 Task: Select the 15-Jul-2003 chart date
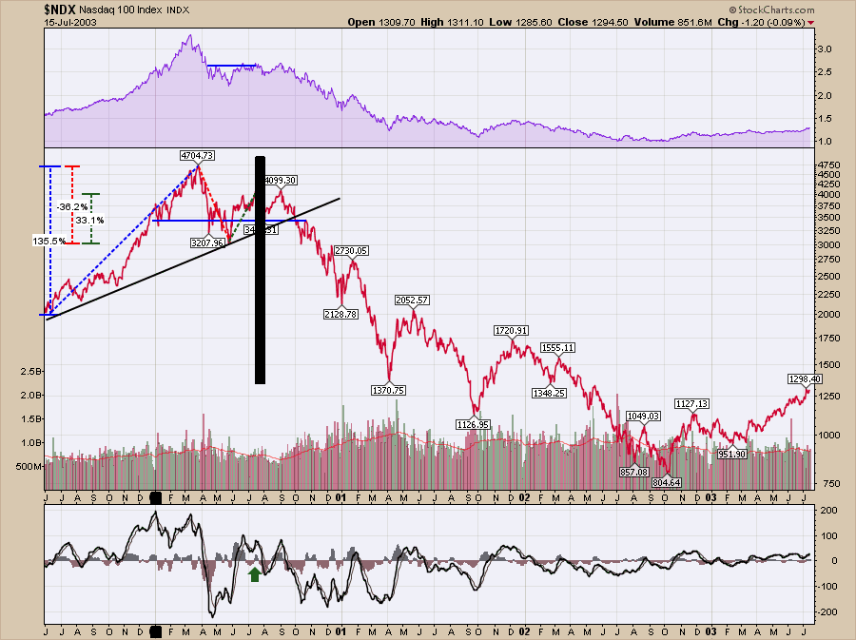pyautogui.click(x=70, y=23)
